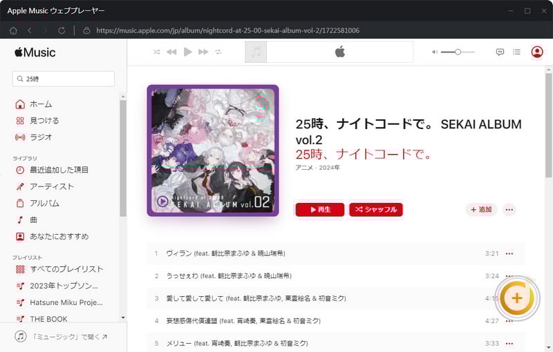This screenshot has height=352, width=553.
Task: Adjust the volume slider
Action: coord(458,52)
